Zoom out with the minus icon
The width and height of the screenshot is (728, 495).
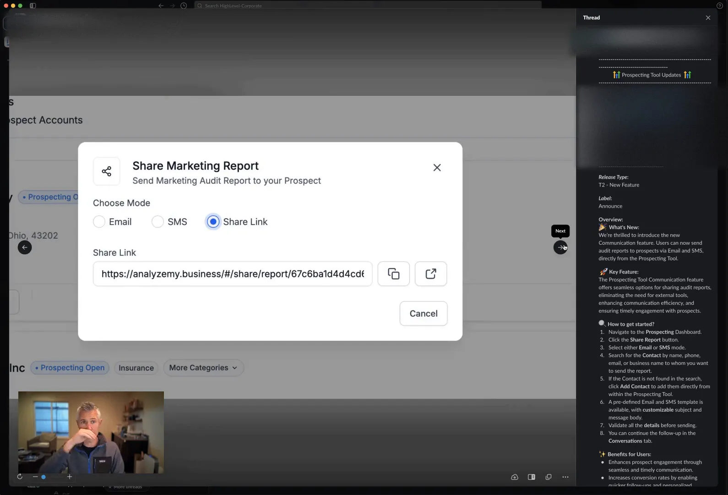(35, 477)
